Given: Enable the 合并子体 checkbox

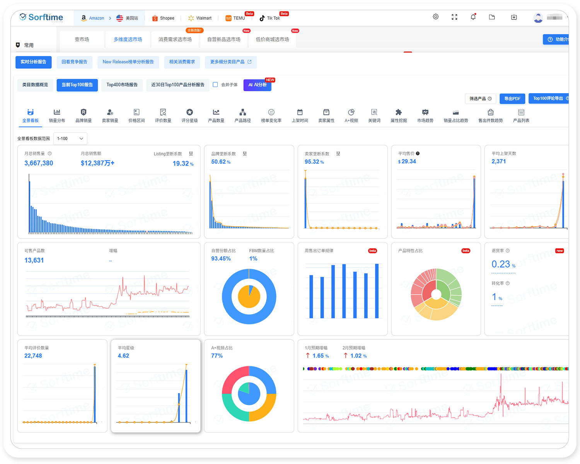Looking at the screenshot, I should tap(215, 85).
